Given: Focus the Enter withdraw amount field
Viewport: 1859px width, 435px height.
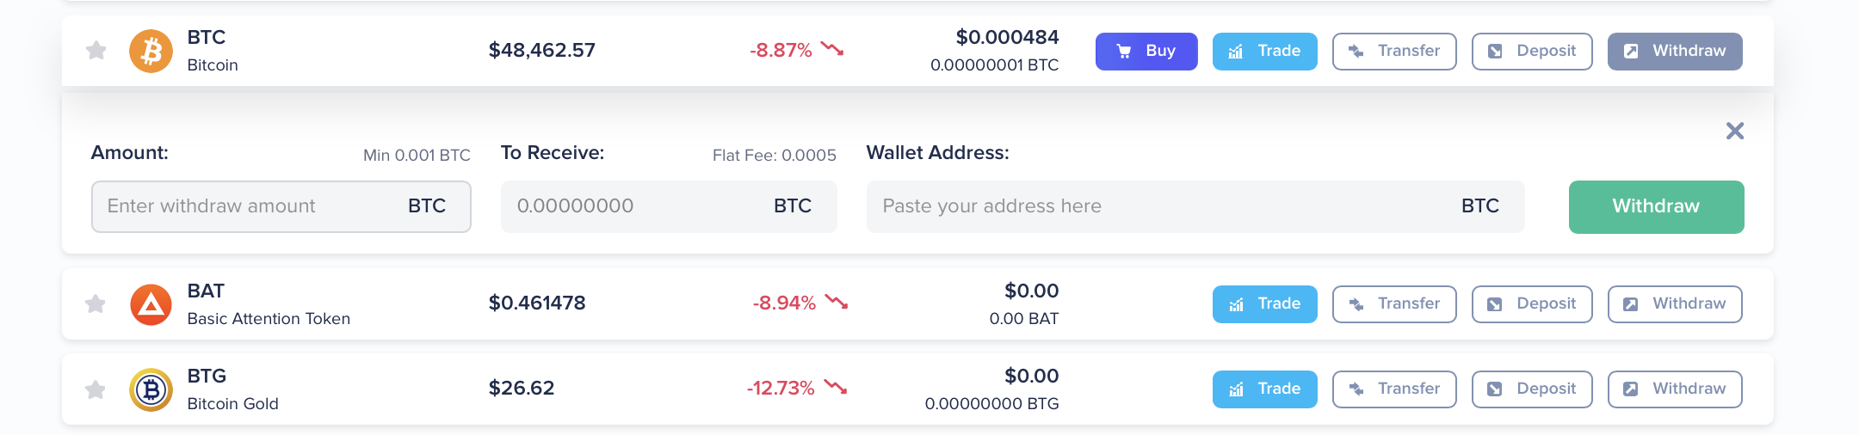Looking at the screenshot, I should [250, 206].
